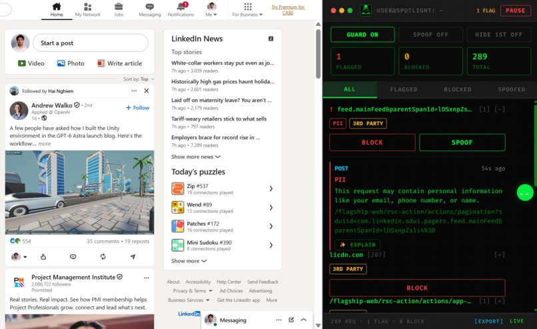The height and width of the screenshot is (329, 537).
Task: Click the LinkedIn page scrollbar thumb
Action: [x=318, y=54]
